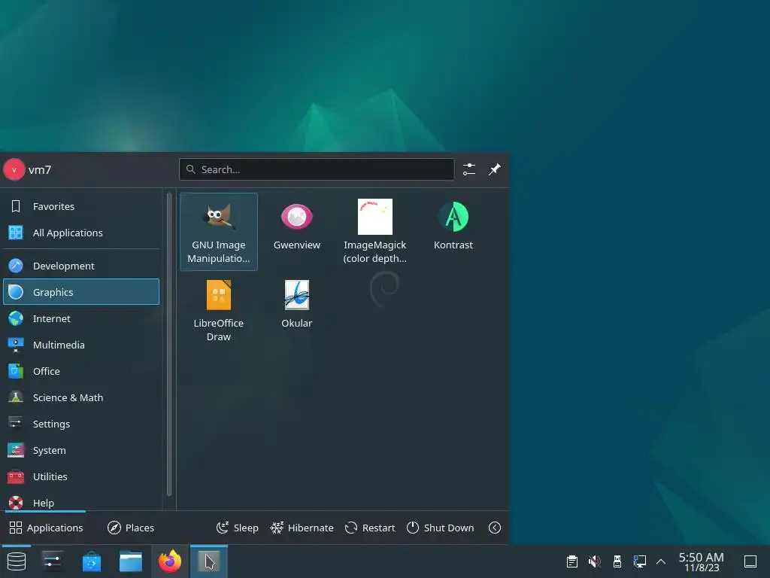Expand more session actions arrow
This screenshot has height=578, width=770.
tap(495, 528)
